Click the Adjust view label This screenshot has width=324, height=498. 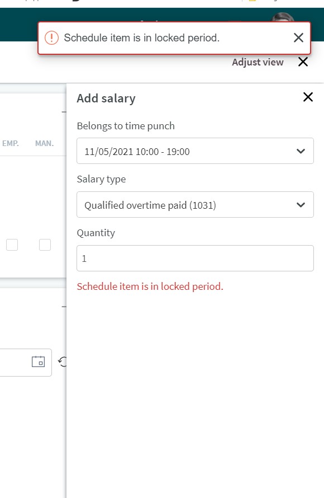coord(258,62)
